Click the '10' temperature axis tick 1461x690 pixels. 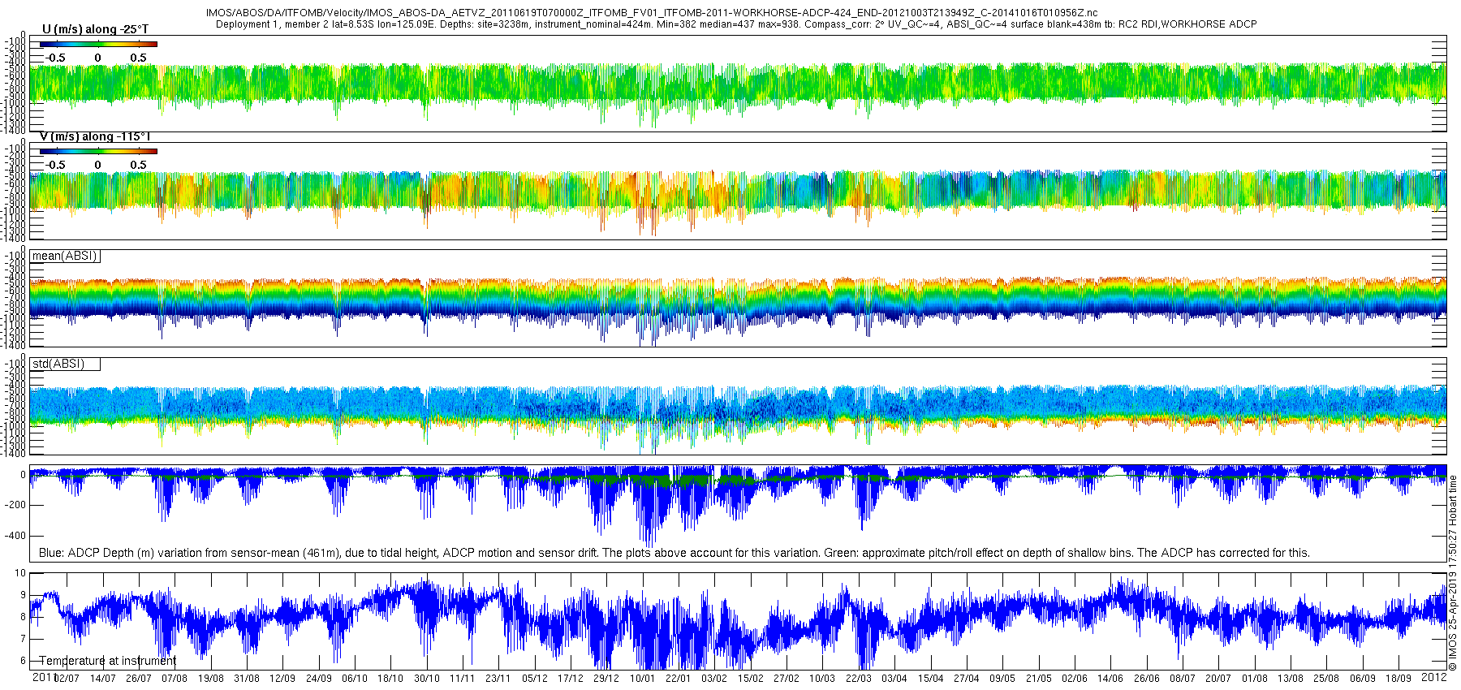tap(20, 573)
